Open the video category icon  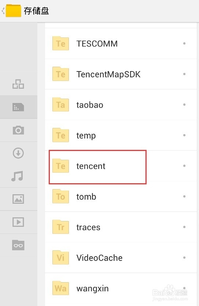[x=18, y=222]
